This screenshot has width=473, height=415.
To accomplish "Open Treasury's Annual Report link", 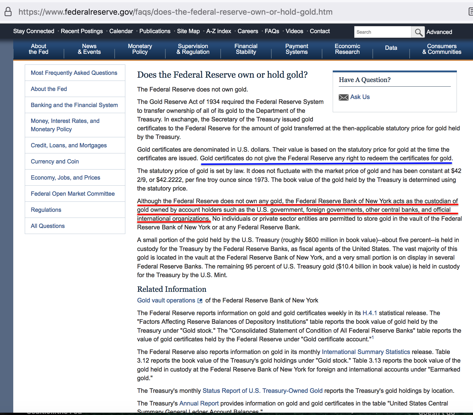I will (199, 403).
